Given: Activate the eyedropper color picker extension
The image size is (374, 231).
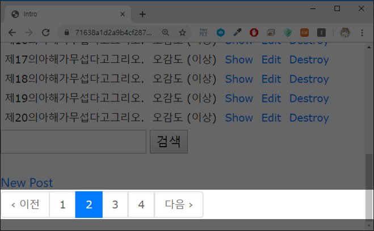Looking at the screenshot, I should (237, 33).
